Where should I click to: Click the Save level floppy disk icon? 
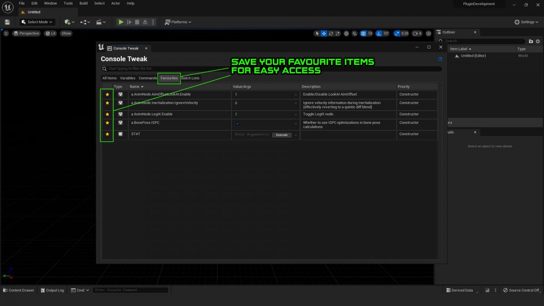point(7,22)
